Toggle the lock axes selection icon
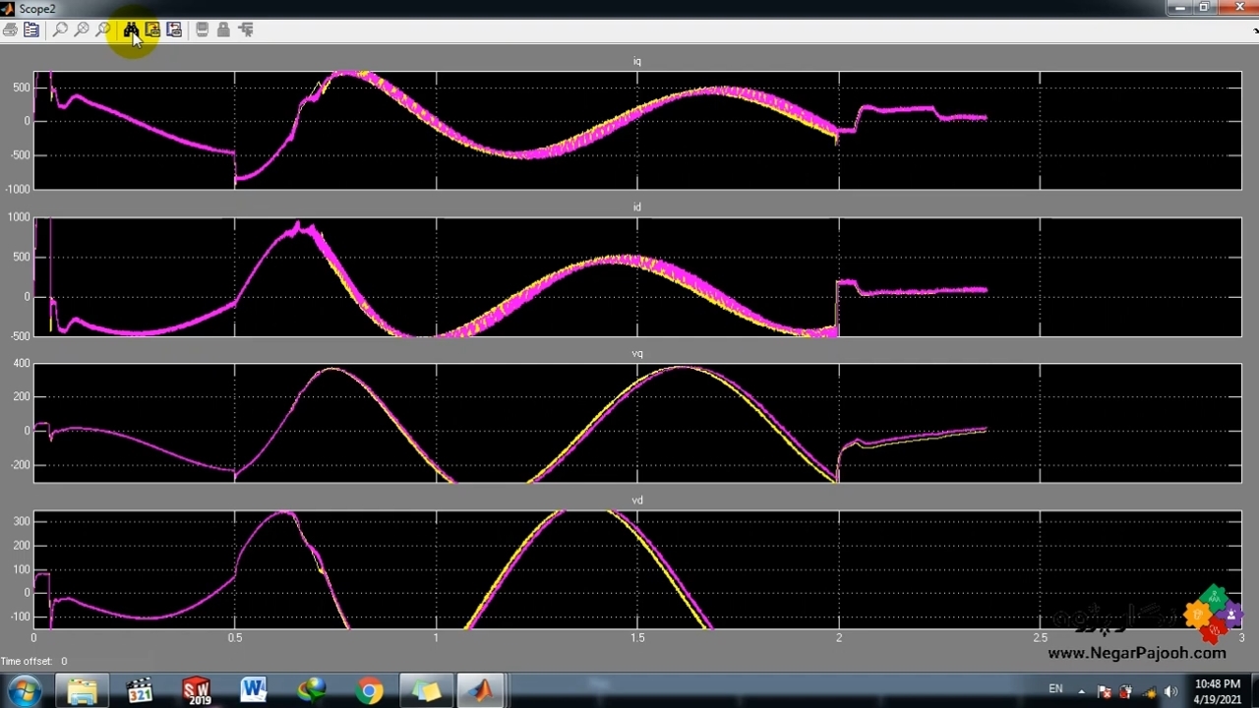Screen dimensions: 1259x708 tap(223, 30)
